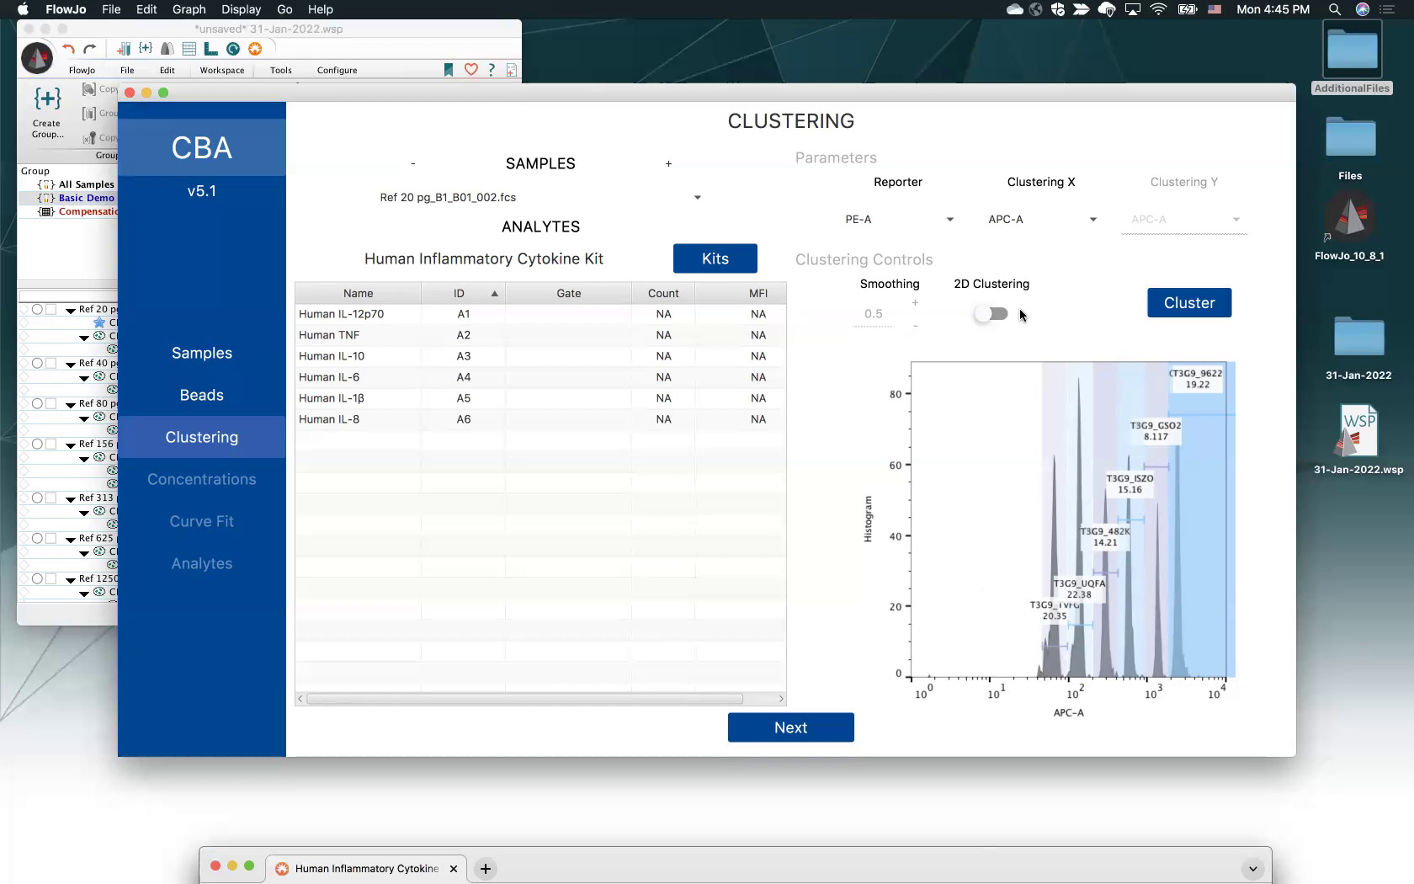
Task: Open the Display menu in macOS menu bar
Action: tap(241, 9)
